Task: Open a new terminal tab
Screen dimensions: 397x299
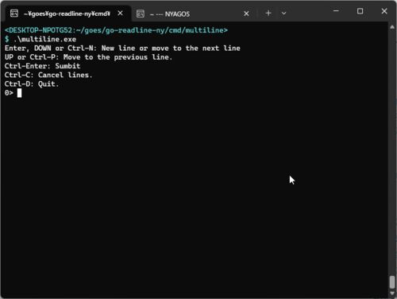Action: [x=268, y=13]
